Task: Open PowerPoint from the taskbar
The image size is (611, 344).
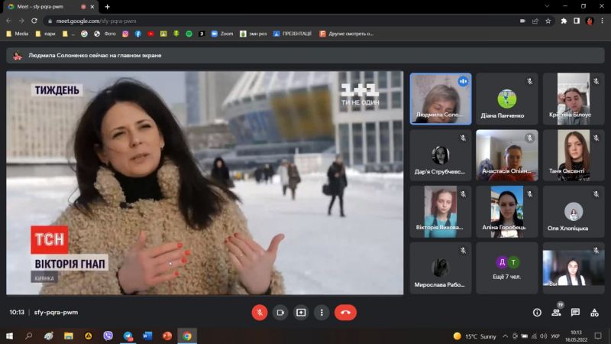Action: click(x=167, y=336)
